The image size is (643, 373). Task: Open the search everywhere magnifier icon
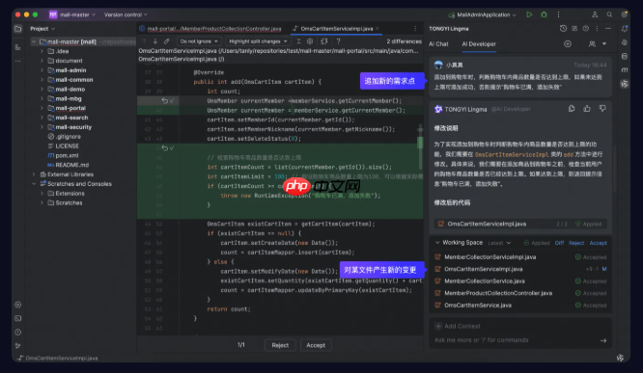tap(609, 14)
